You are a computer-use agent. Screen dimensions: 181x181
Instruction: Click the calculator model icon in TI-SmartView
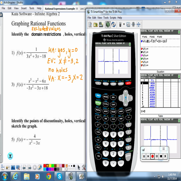[x=120, y=25]
